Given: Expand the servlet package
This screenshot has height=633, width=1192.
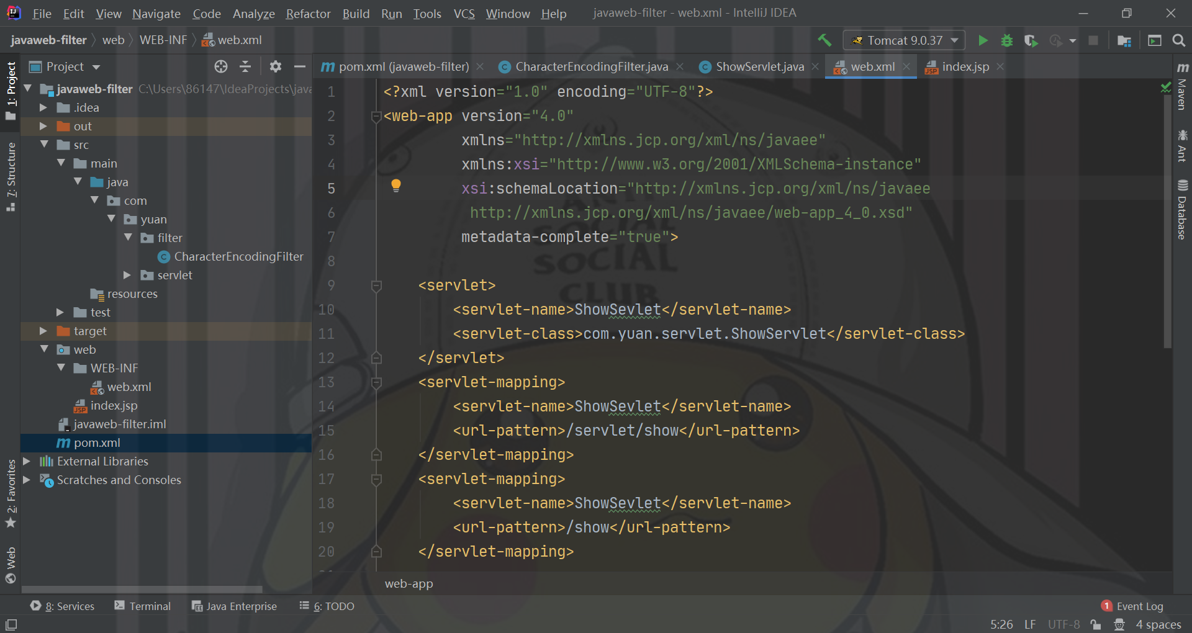Looking at the screenshot, I should click(x=127, y=275).
